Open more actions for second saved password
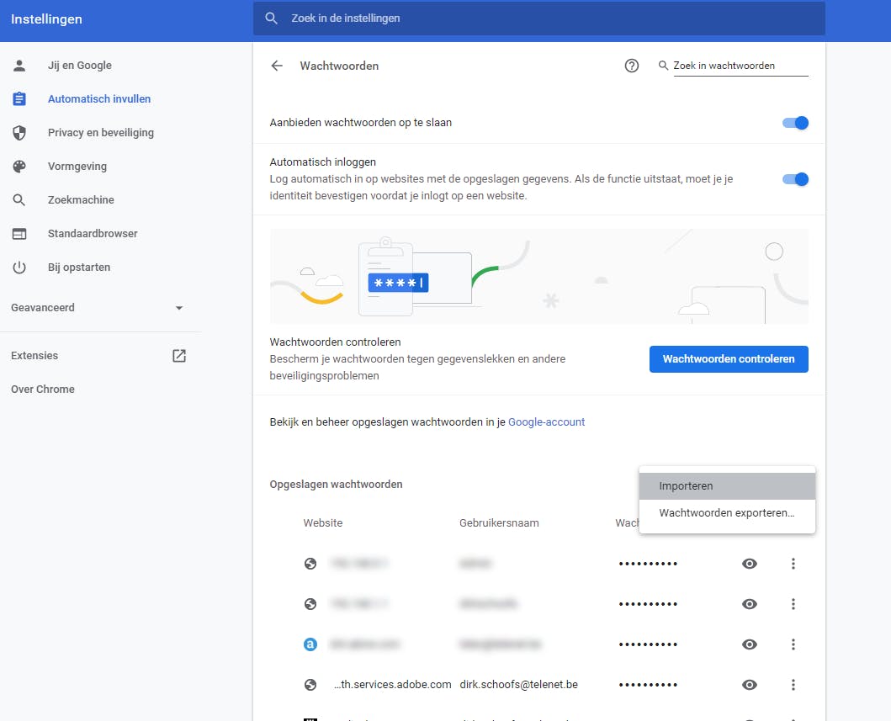 pyautogui.click(x=793, y=604)
